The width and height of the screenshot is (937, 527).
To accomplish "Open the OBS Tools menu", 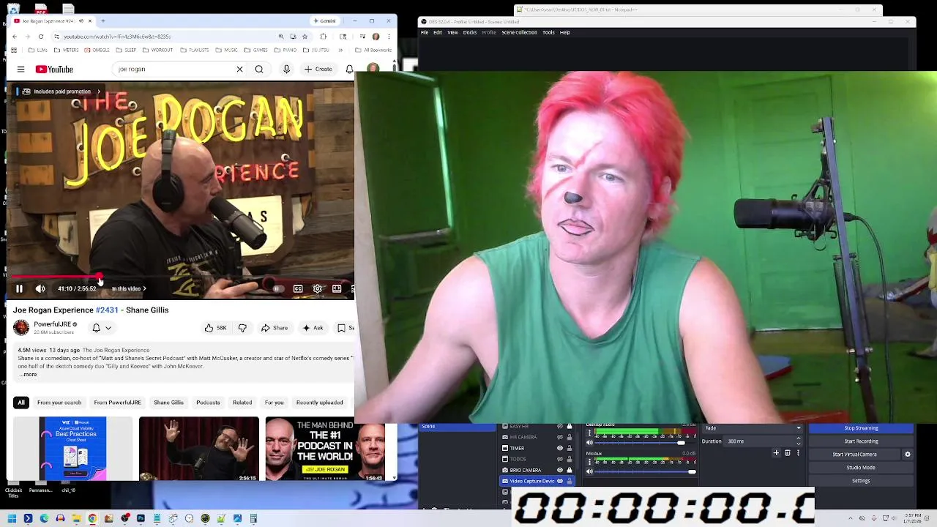I will pos(548,33).
